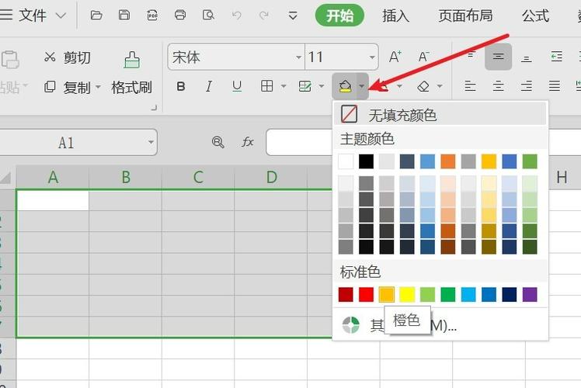Click the 复制 copy button

point(67,88)
